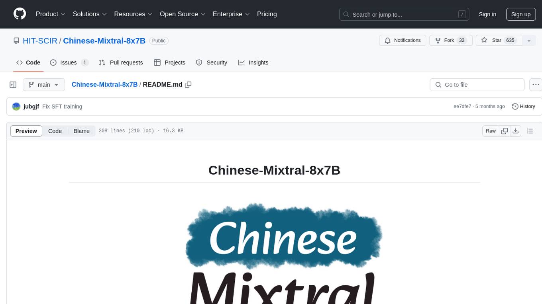Image resolution: width=542 pixels, height=304 pixels.
Task: Copy the raw file contents
Action: pyautogui.click(x=505, y=131)
